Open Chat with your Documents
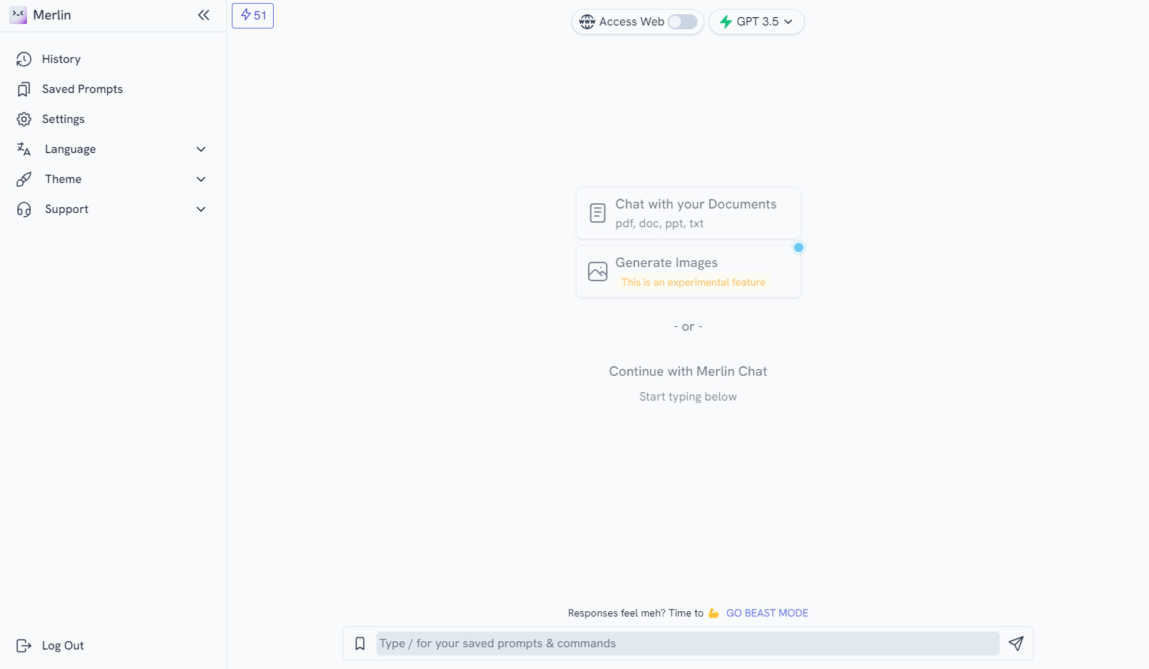Viewport: 1149px width, 669px height. 688,213
